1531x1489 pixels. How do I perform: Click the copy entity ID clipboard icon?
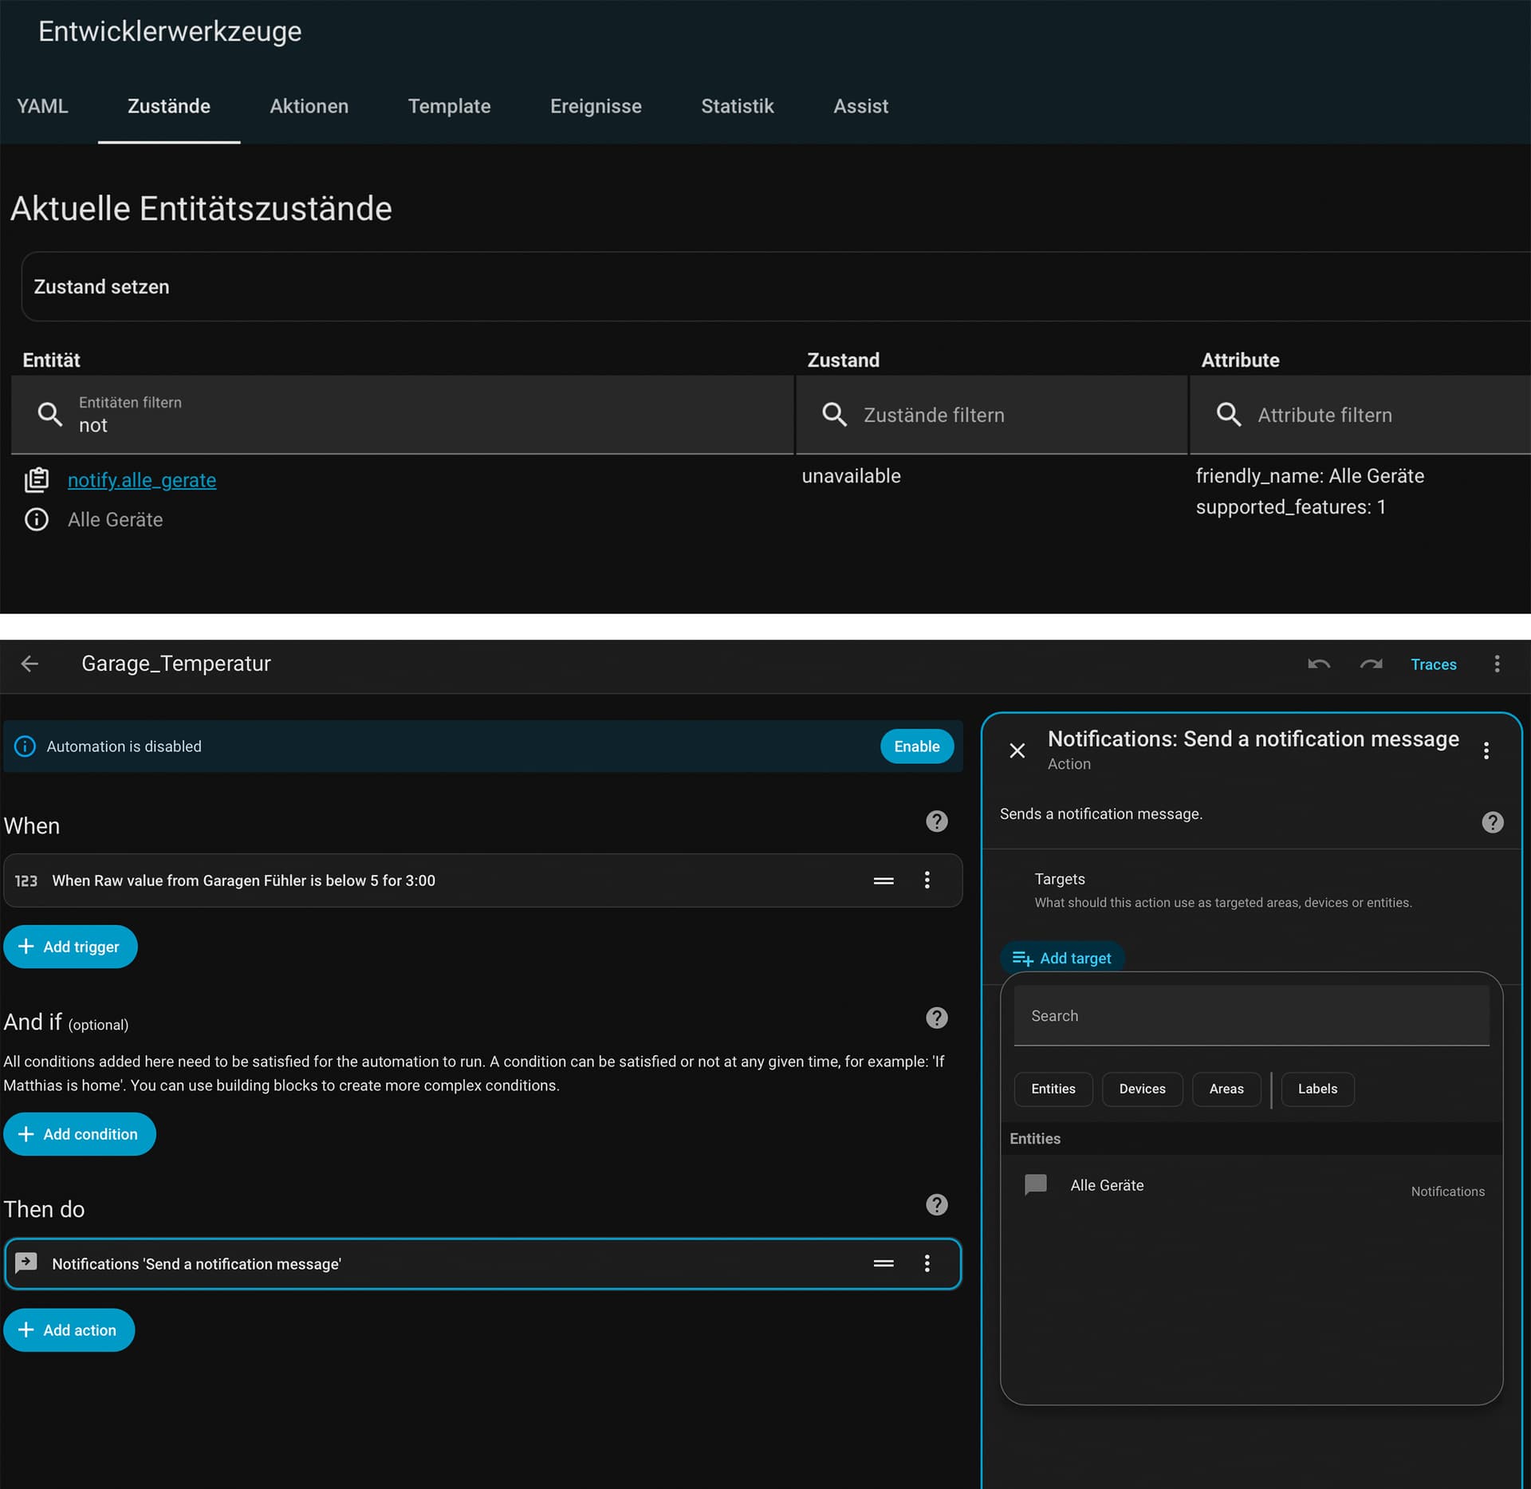point(37,480)
